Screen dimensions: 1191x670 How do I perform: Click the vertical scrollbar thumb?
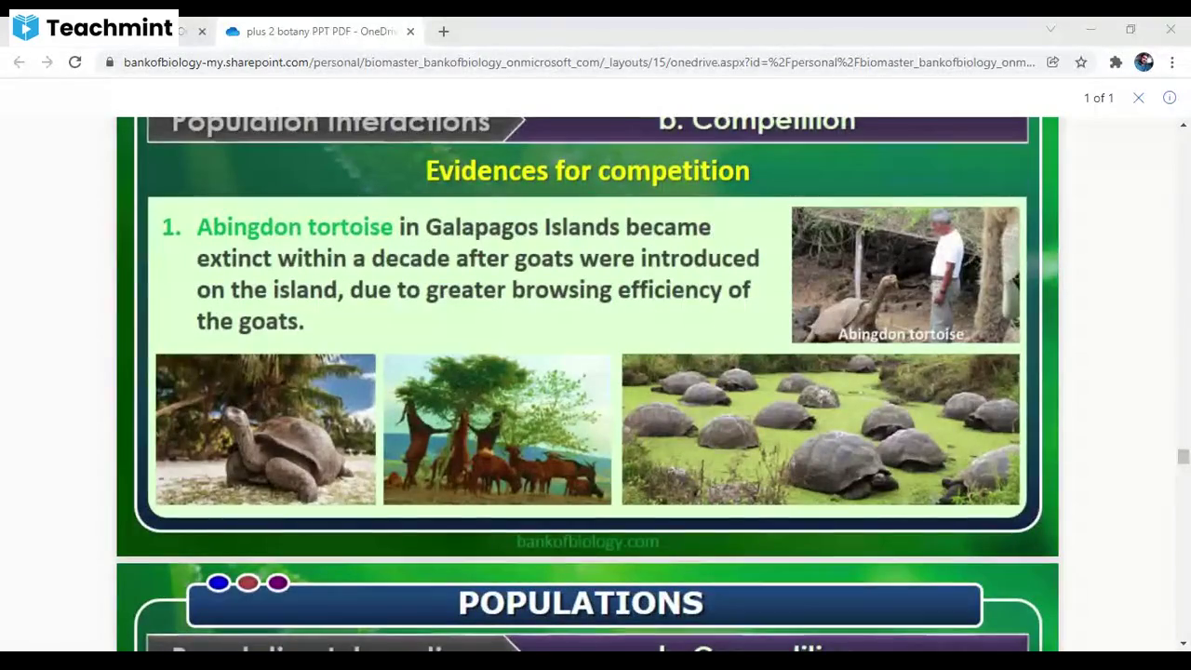coord(1183,456)
